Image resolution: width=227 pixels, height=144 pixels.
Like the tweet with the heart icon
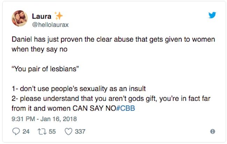click(x=69, y=131)
